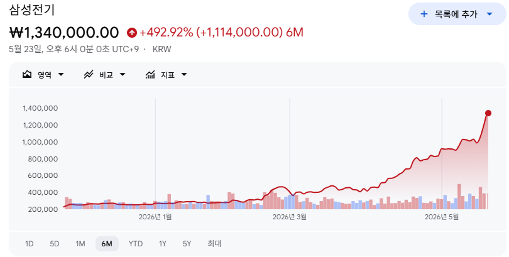Click the 영역 area chart icon
The width and height of the screenshot is (509, 257).
tap(27, 75)
